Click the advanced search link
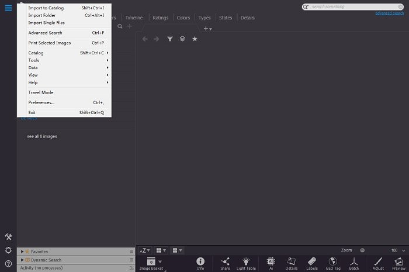The image size is (409, 272). 390,13
